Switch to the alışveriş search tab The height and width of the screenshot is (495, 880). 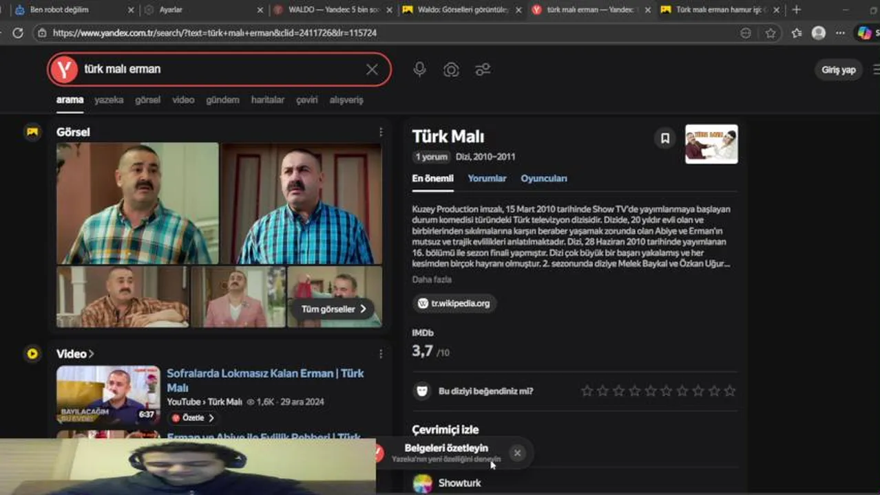point(346,100)
